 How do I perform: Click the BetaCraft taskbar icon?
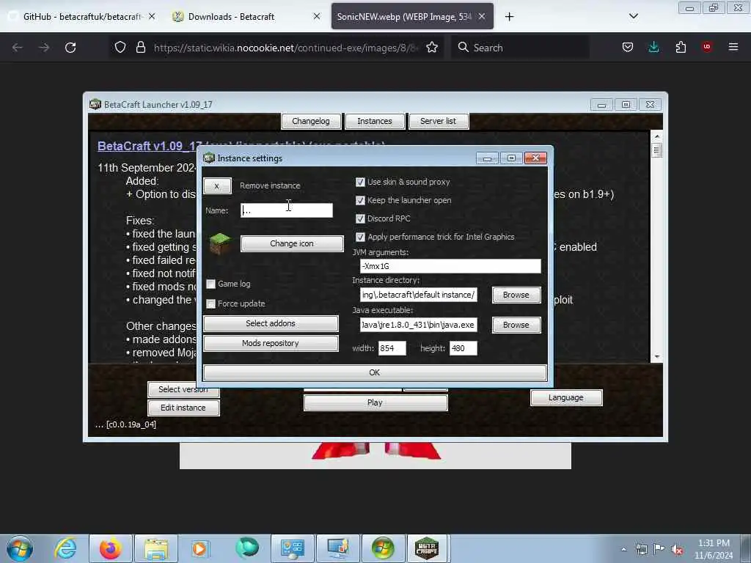click(427, 548)
